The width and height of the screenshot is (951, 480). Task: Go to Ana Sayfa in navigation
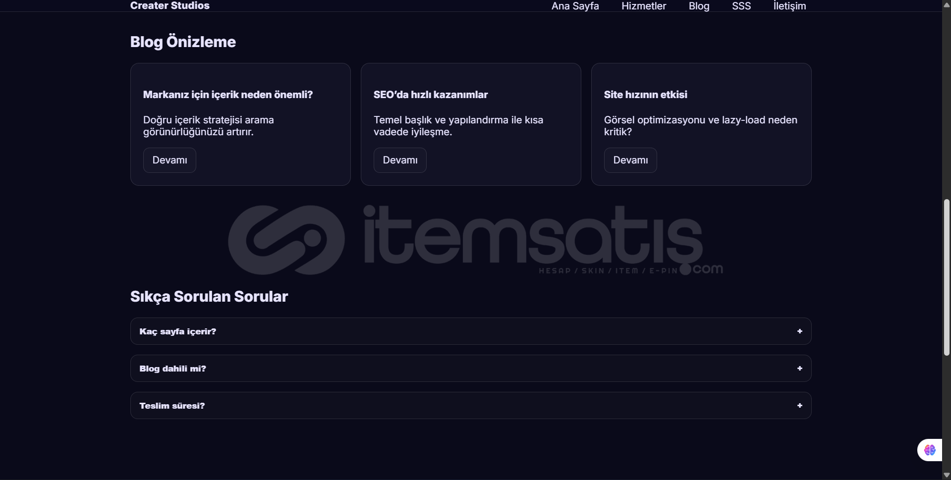[x=575, y=6]
